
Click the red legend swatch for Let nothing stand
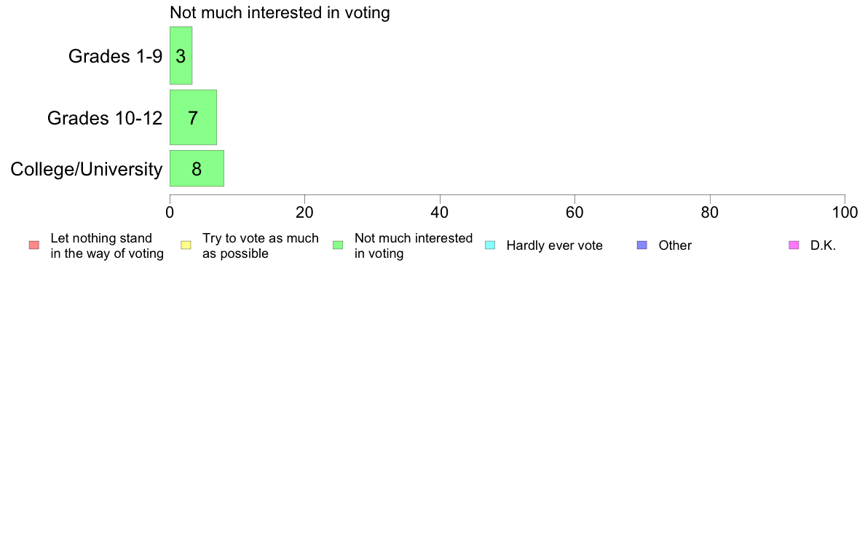pos(34,245)
